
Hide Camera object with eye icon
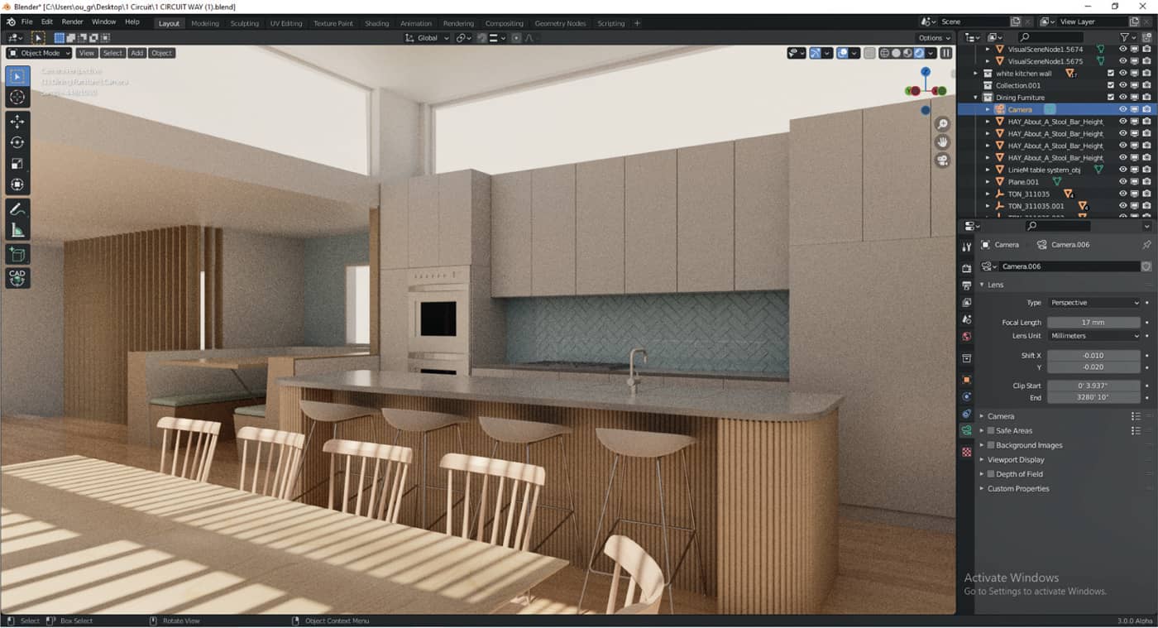(1123, 109)
